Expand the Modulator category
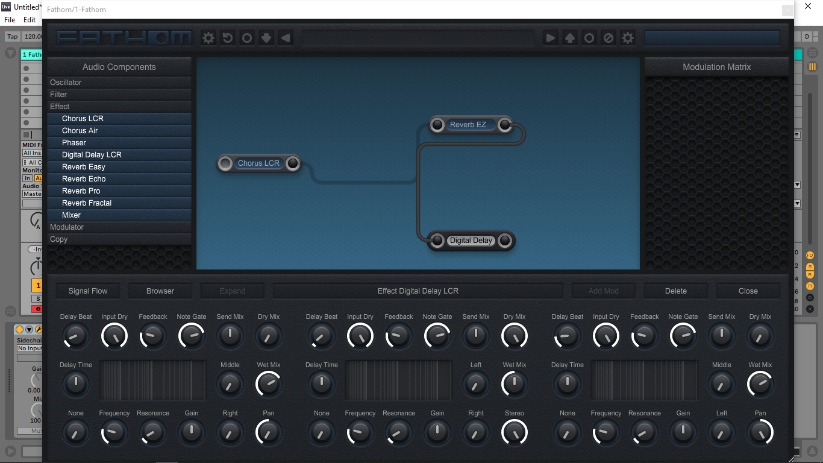This screenshot has height=463, width=823. 119,227
